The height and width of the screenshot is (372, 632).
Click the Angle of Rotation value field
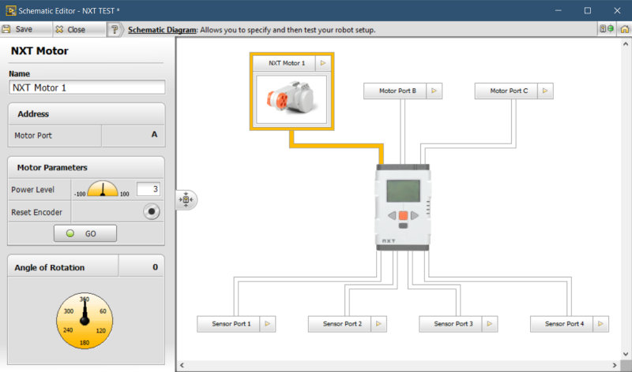tap(141, 267)
